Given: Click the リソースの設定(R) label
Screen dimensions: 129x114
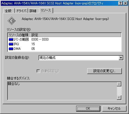Looking at the screenshot, I should 19,30.
